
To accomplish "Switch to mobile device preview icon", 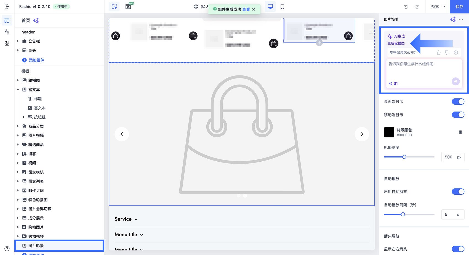I will point(282,7).
